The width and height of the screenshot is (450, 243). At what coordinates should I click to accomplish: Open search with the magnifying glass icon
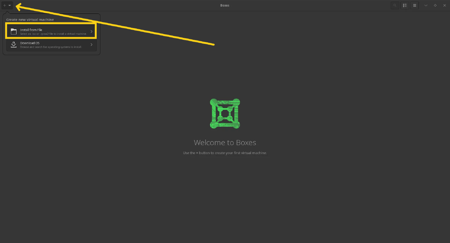(394, 6)
